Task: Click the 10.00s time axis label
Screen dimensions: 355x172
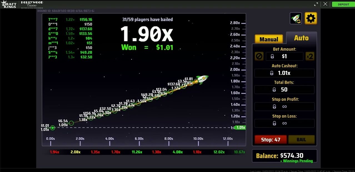Action: (x=198, y=139)
